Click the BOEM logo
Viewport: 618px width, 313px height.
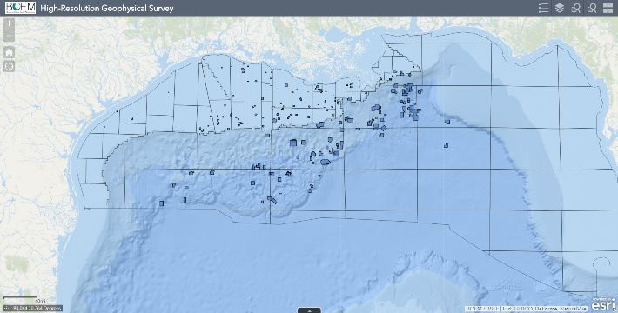[x=20, y=8]
